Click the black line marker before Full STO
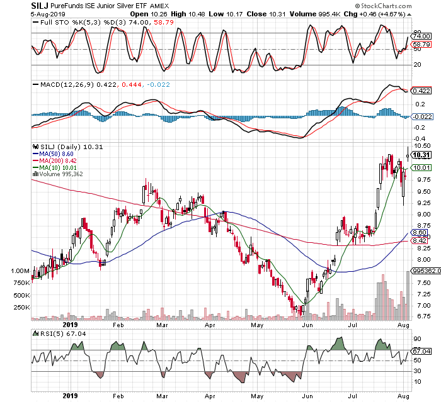 pyautogui.click(x=35, y=22)
